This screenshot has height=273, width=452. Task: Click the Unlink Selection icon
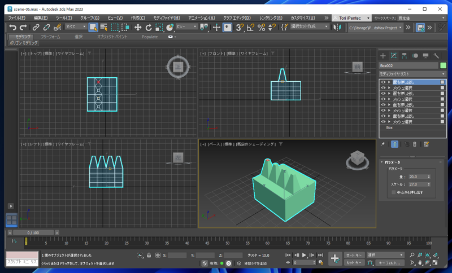click(x=46, y=27)
